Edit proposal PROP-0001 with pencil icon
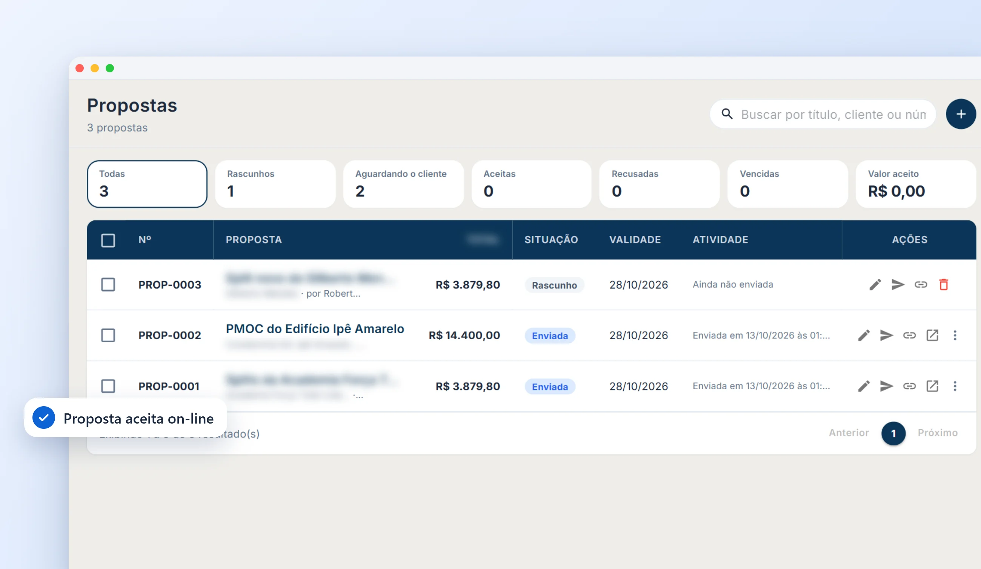 click(x=863, y=386)
